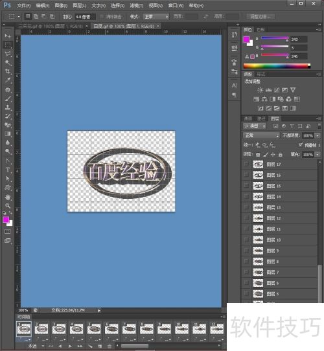The height and width of the screenshot is (351, 324).
Task: Lock all layer attributes icon
Action: [280, 155]
